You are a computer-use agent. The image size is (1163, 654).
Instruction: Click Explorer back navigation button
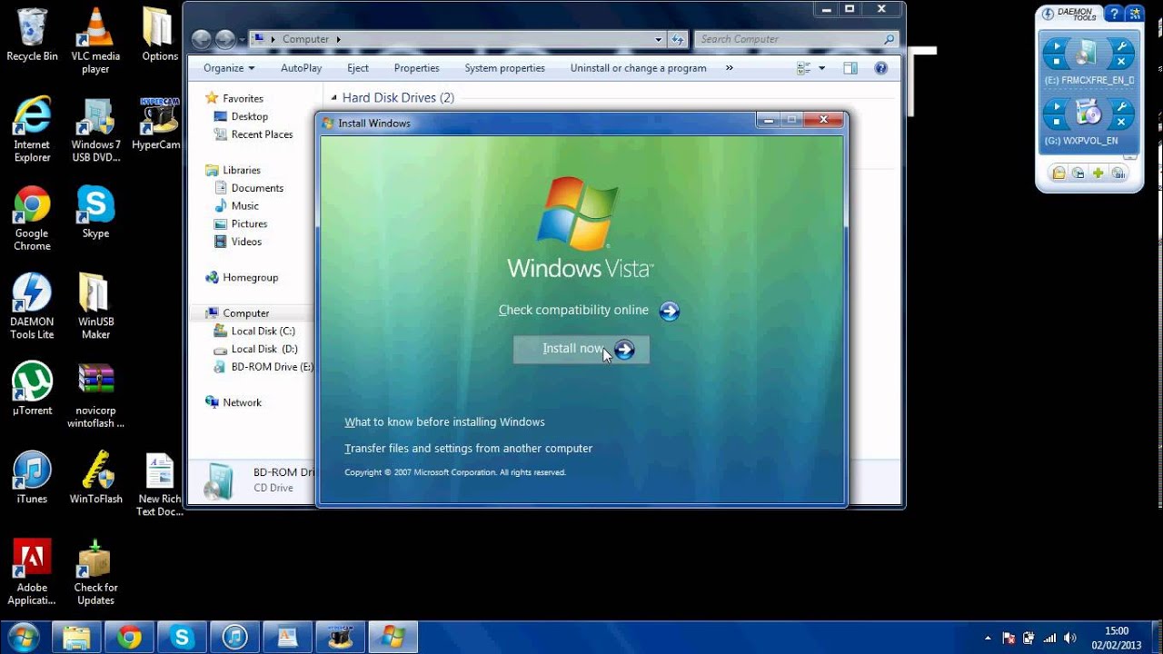[202, 39]
